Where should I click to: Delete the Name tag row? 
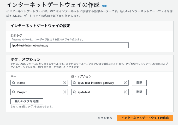click(139, 83)
